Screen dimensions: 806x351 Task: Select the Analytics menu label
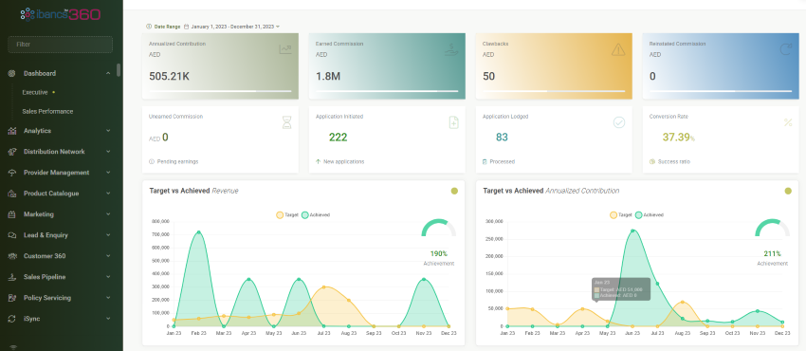38,131
